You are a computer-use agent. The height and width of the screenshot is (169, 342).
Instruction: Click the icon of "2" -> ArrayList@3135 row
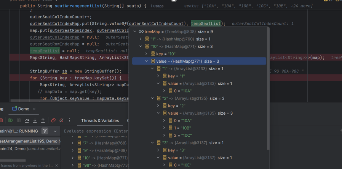(x=159, y=98)
